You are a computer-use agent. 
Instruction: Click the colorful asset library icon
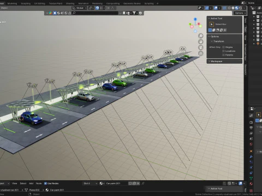50,13
